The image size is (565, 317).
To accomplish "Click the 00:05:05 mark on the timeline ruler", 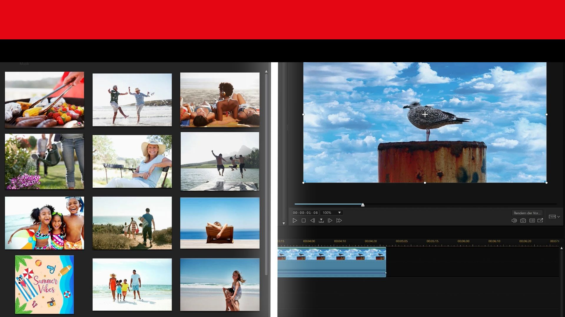I will pyautogui.click(x=401, y=241).
